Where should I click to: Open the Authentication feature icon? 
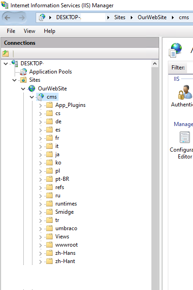(x=185, y=92)
